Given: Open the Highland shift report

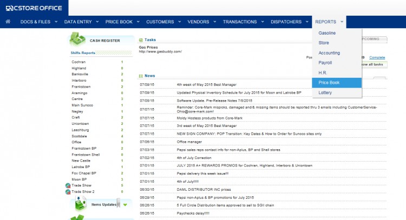Looking at the screenshot, I should [x=78, y=68].
